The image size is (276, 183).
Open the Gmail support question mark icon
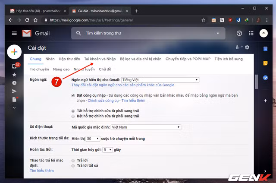(x=239, y=33)
